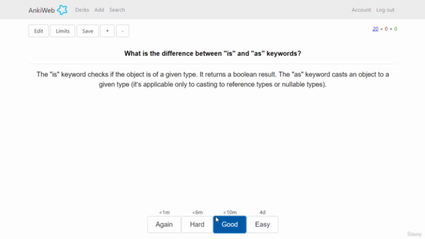Rate the card Good
This screenshot has height=239, width=425.
pyautogui.click(x=230, y=224)
